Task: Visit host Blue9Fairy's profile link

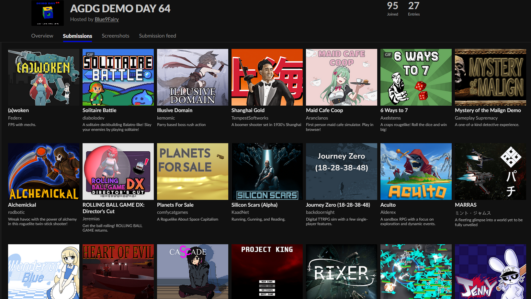Action: click(x=107, y=19)
